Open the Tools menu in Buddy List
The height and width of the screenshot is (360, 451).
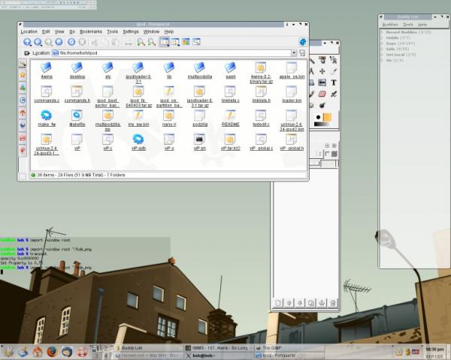pyautogui.click(x=408, y=25)
